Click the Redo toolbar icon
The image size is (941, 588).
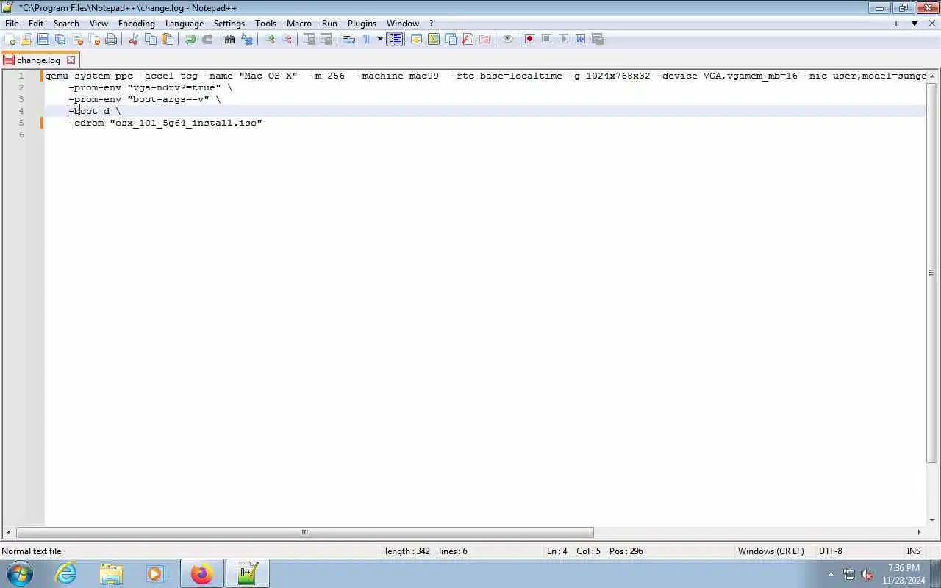pos(207,39)
